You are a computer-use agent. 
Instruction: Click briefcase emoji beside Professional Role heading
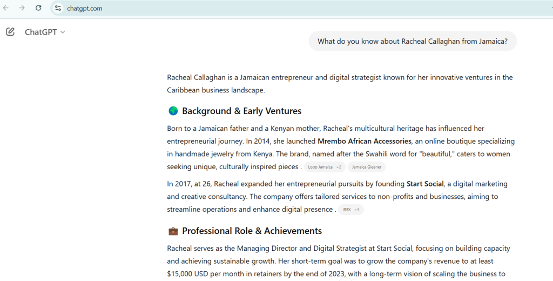(173, 231)
